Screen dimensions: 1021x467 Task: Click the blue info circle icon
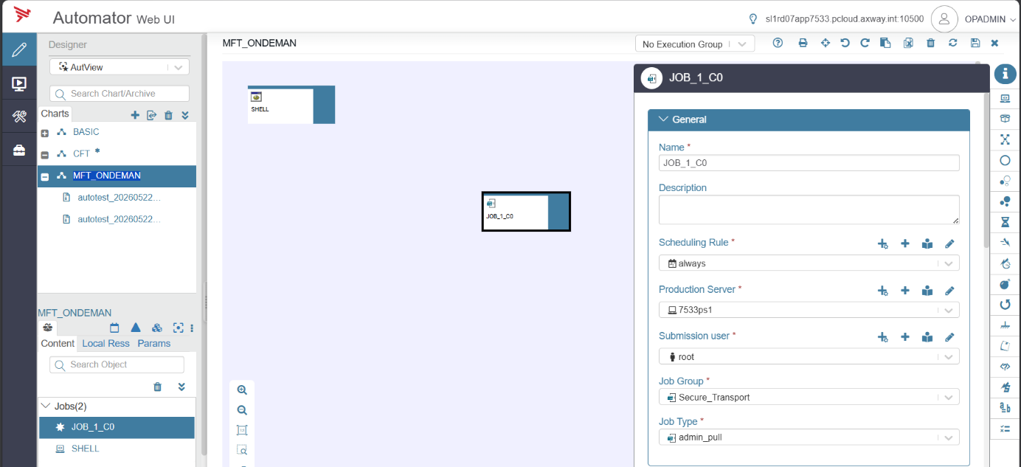(1005, 74)
